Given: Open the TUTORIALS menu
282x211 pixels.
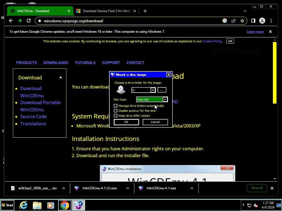Looking at the screenshot, I should [85, 63].
